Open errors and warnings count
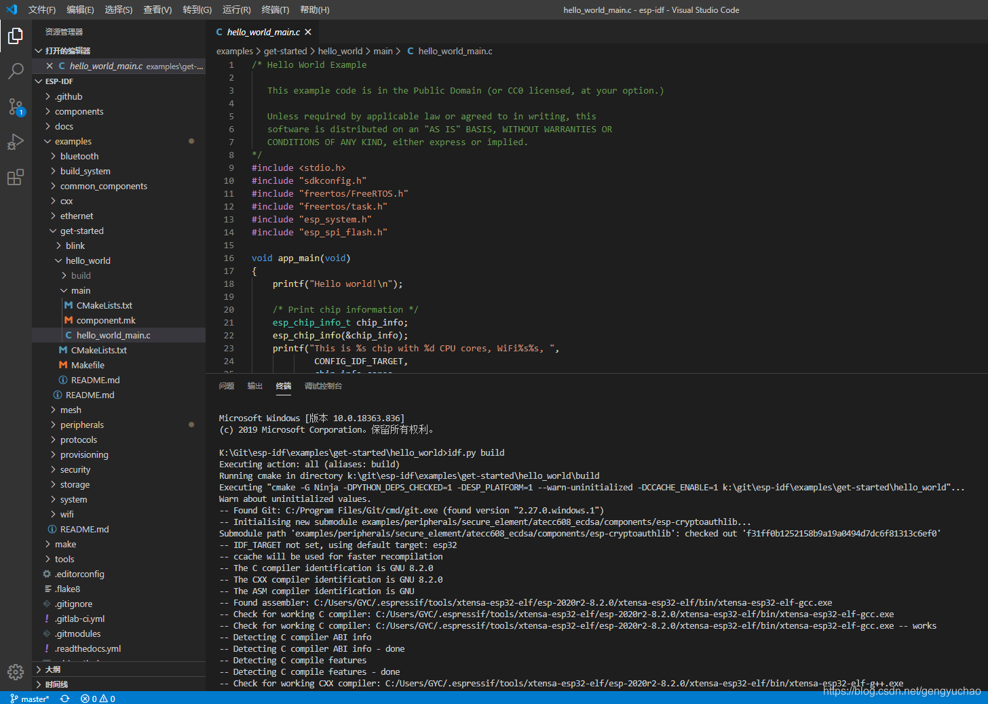Image resolution: width=988 pixels, height=704 pixels. click(x=98, y=699)
